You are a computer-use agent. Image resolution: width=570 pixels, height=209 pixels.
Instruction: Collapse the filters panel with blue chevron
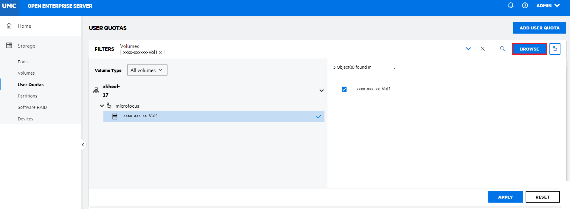click(x=468, y=49)
